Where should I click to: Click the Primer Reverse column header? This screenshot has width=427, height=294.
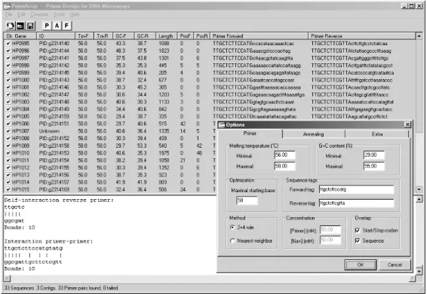pos(361,36)
